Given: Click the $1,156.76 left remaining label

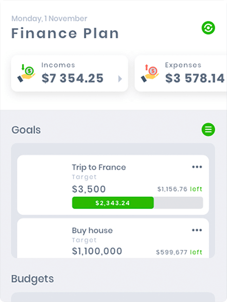Looking at the screenshot, I should coord(180,189).
